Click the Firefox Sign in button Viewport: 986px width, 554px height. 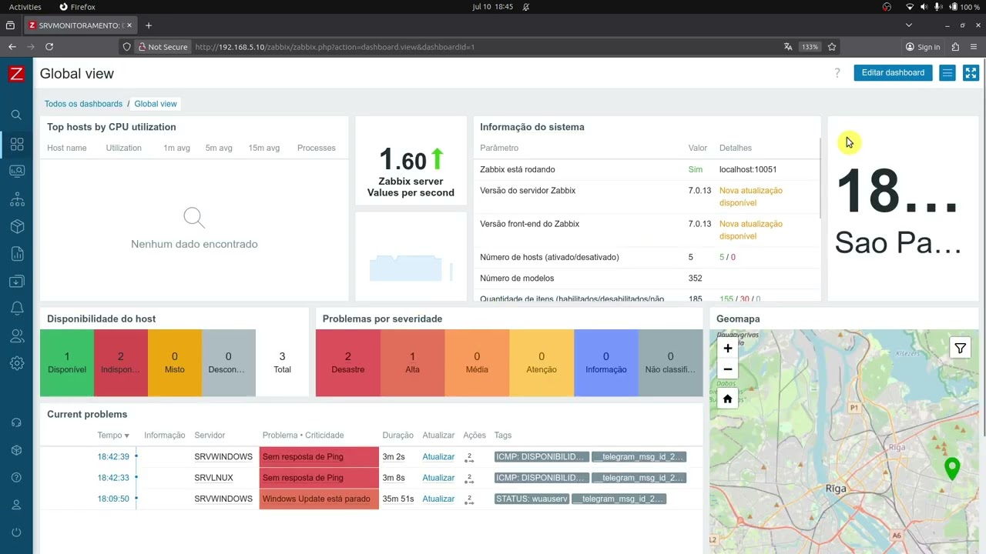click(922, 47)
